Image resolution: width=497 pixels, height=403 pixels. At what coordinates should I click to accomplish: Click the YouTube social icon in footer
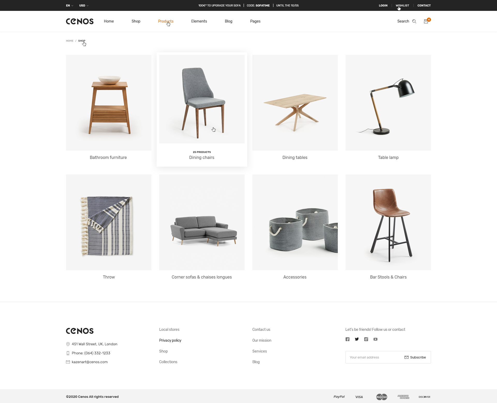[x=375, y=339]
